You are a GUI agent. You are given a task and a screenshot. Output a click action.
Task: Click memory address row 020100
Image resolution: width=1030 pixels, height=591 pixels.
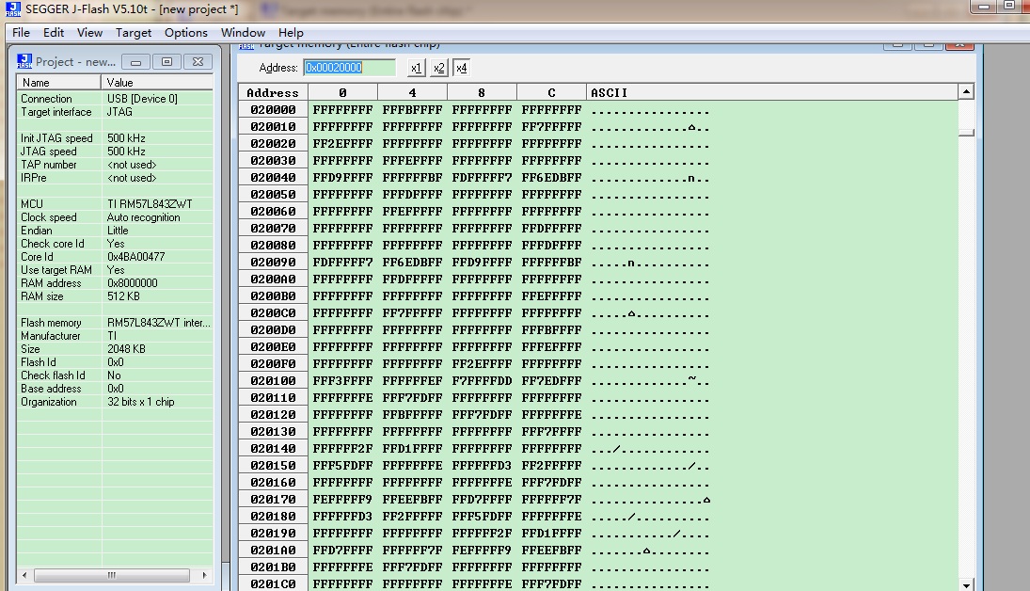click(273, 380)
